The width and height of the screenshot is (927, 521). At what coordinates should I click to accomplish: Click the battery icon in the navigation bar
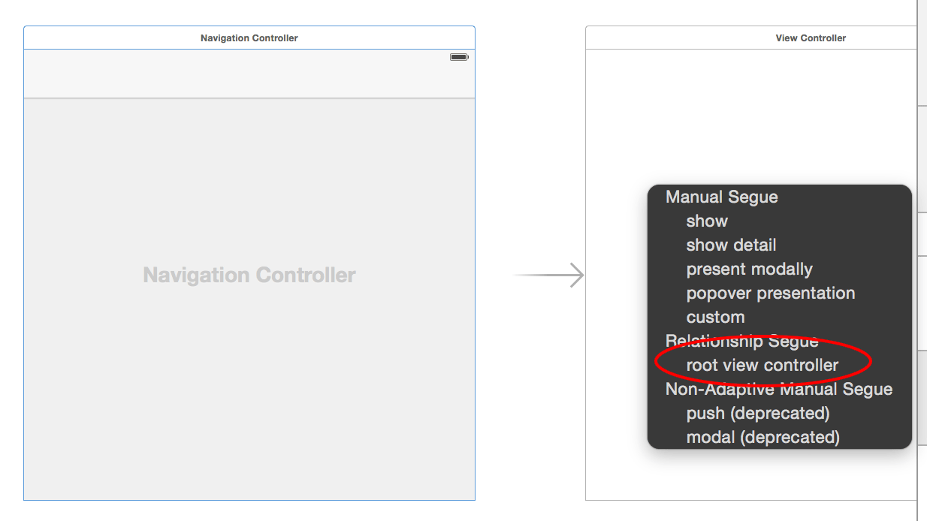tap(458, 56)
